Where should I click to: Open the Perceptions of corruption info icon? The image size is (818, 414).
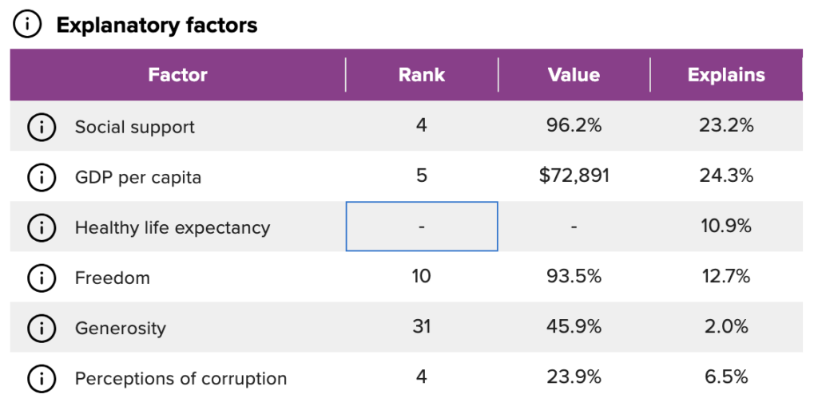(x=42, y=379)
